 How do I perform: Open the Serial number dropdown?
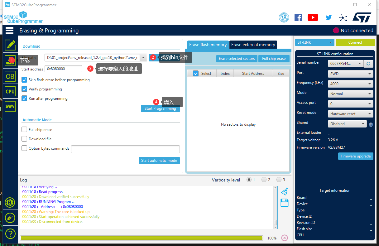click(346, 64)
